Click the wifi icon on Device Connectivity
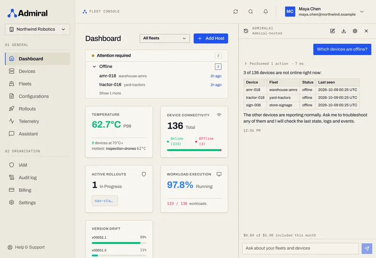 (219, 115)
